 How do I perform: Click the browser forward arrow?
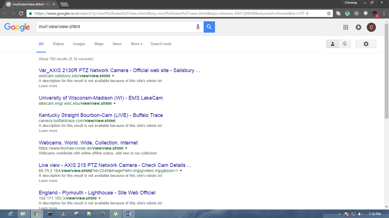pyautogui.click(x=13, y=13)
